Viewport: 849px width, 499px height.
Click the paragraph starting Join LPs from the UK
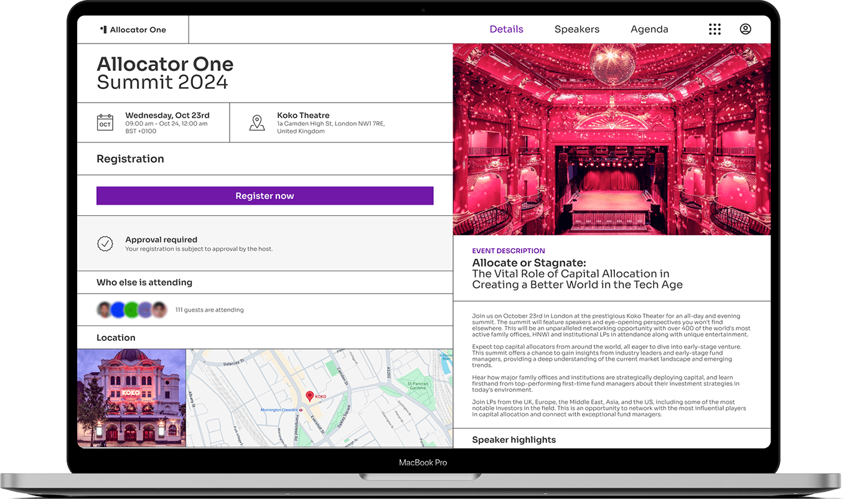coord(609,408)
